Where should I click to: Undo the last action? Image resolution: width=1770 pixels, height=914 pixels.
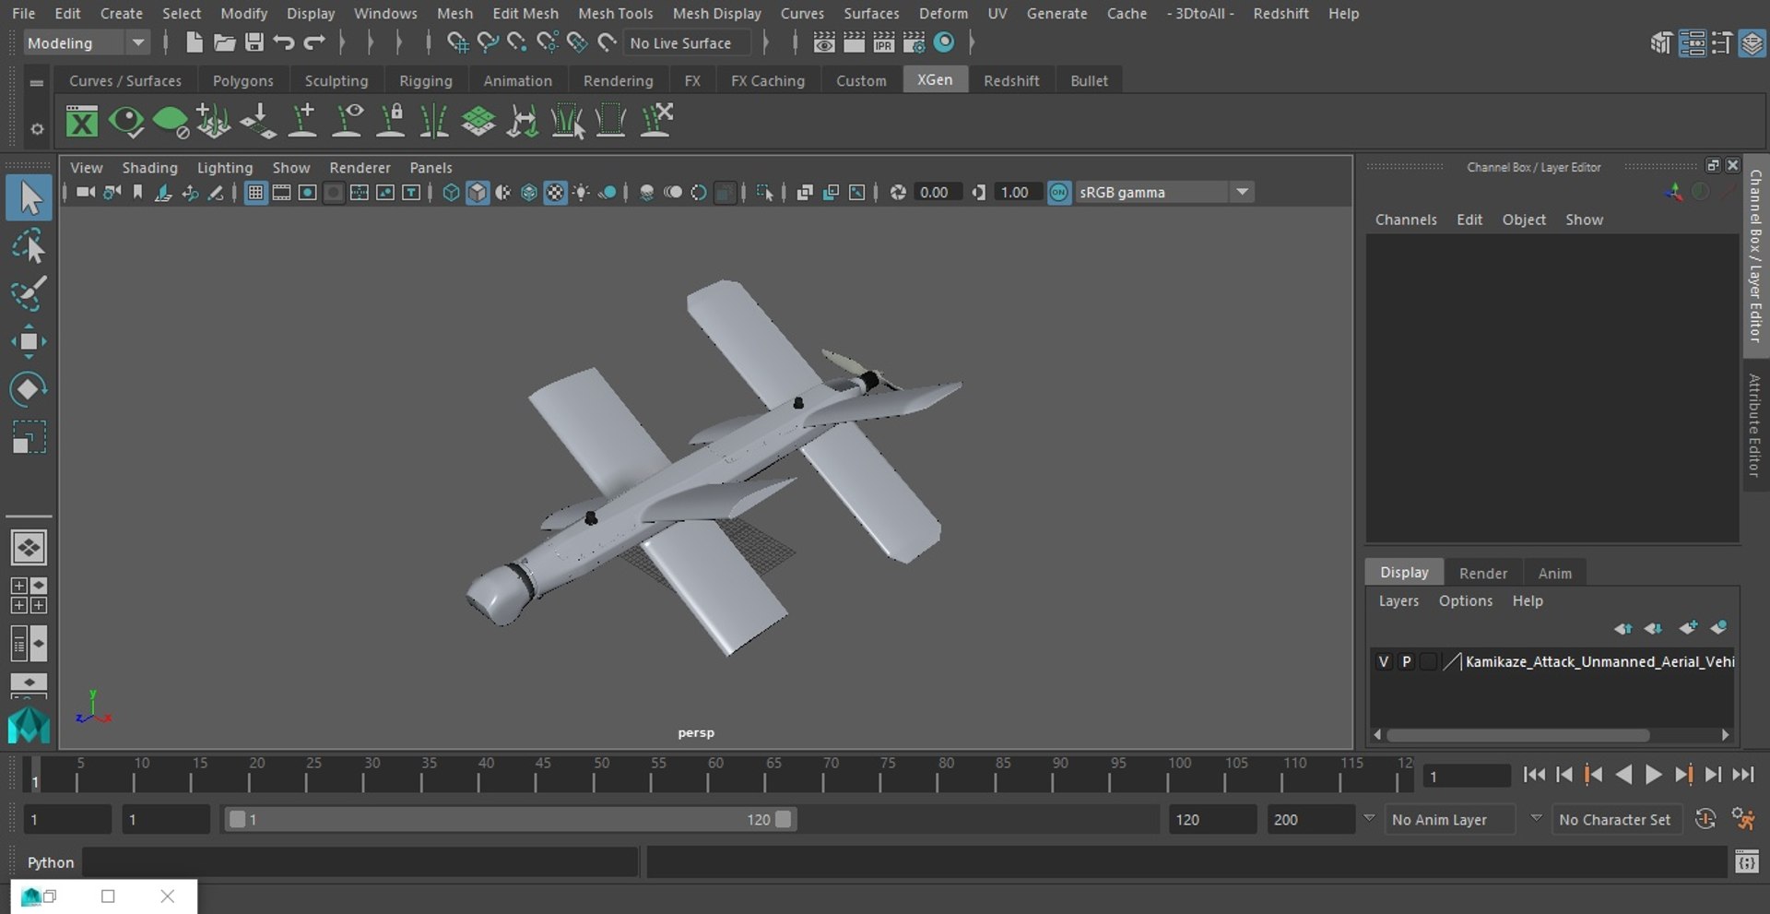pos(283,42)
